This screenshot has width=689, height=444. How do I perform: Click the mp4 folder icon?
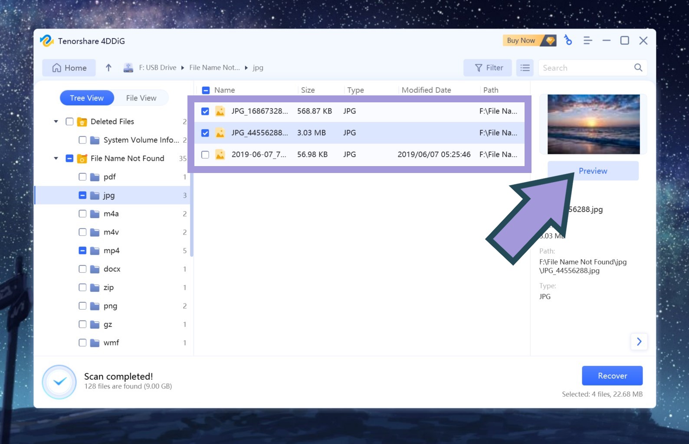95,251
